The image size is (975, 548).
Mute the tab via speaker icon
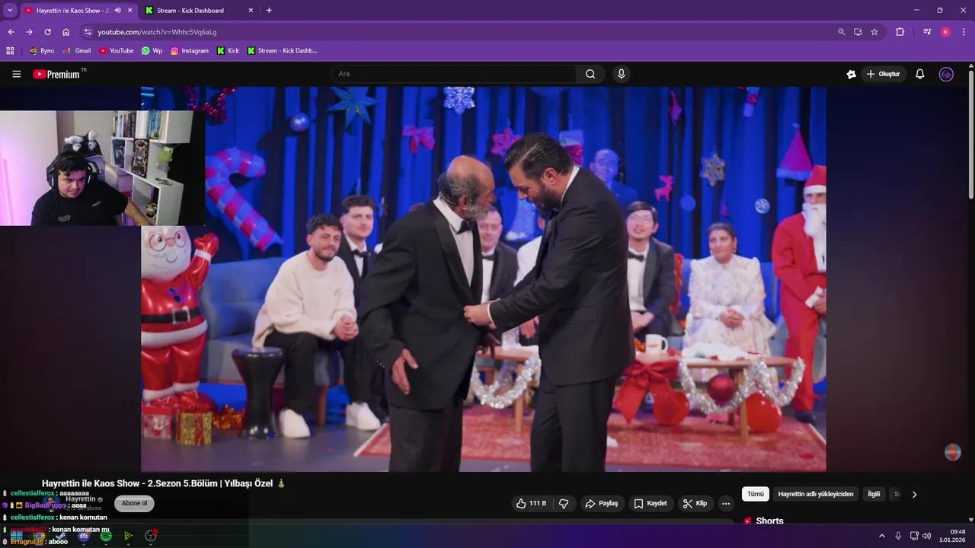(117, 11)
